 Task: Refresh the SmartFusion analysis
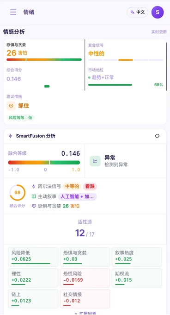click(x=157, y=136)
